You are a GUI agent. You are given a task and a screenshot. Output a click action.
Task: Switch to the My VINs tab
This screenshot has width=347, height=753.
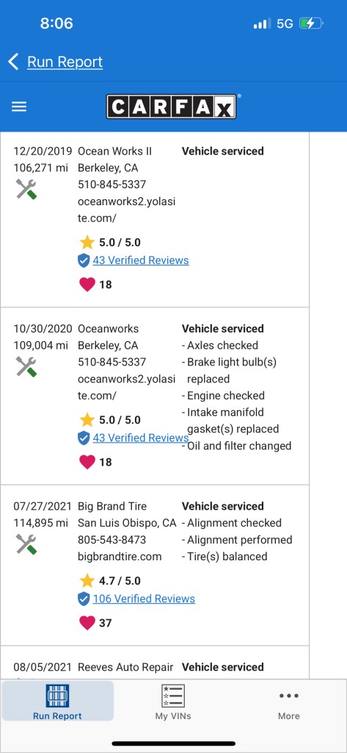coord(173,702)
